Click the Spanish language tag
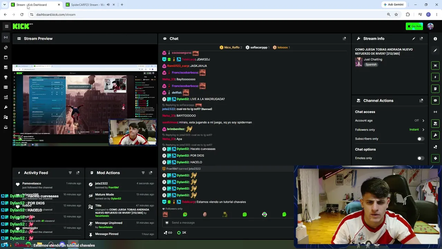Screen dimensions: 442x249 tap(371, 65)
